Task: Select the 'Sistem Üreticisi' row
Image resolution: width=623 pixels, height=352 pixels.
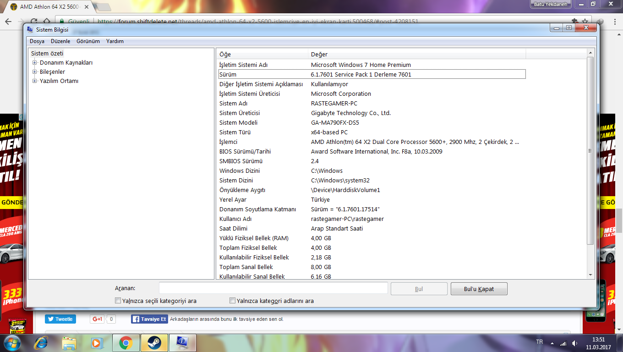Action: 372,113
